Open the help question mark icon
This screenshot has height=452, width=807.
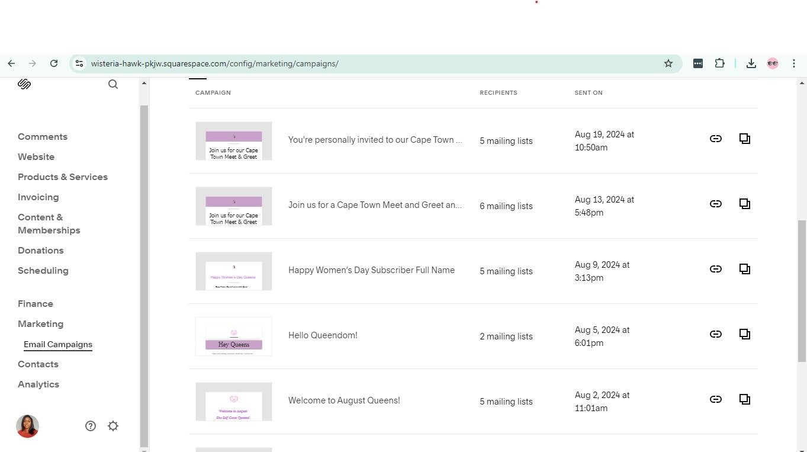91,426
